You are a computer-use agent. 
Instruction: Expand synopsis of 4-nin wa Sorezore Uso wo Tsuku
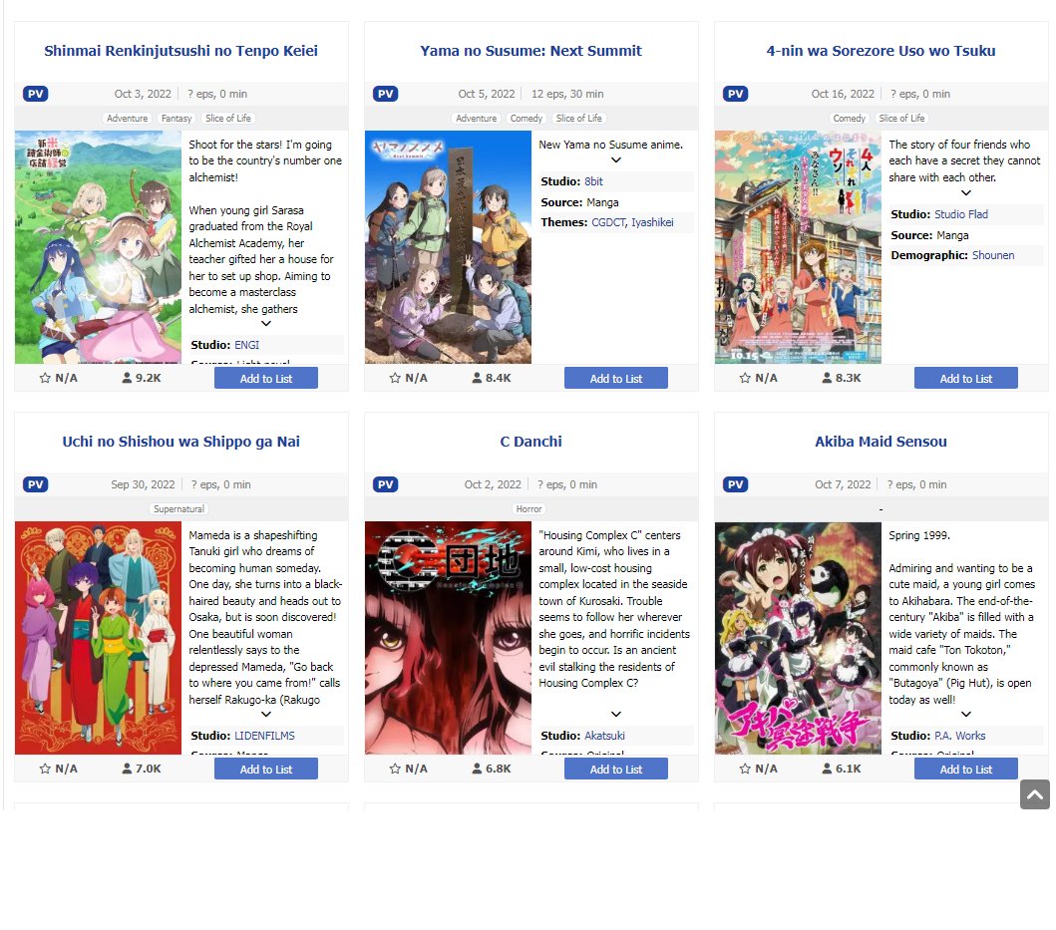965,193
